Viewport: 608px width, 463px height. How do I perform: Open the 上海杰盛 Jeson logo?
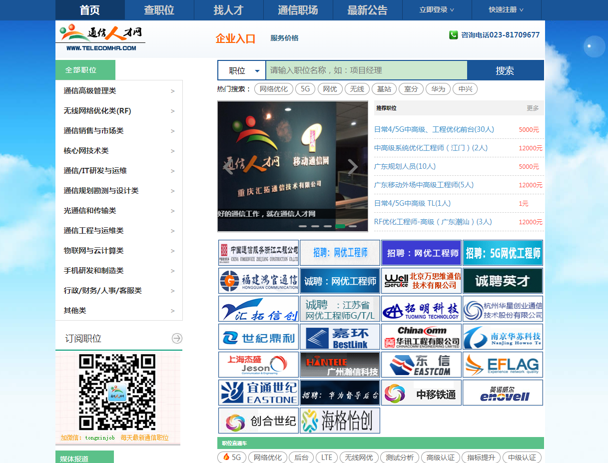click(258, 365)
